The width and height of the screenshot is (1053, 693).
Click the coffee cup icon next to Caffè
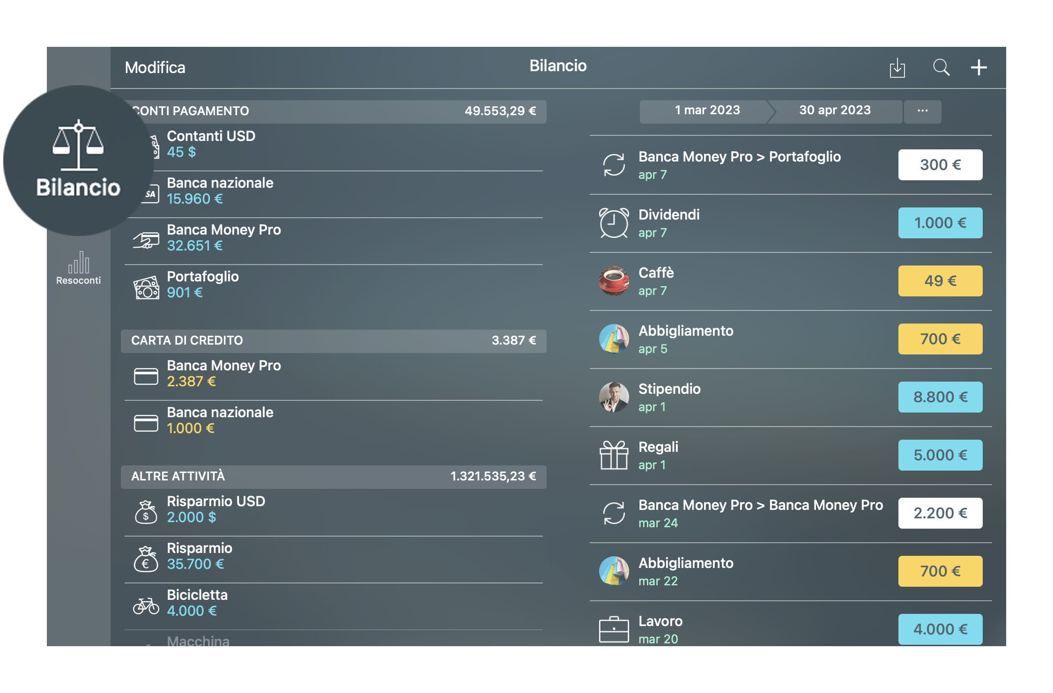614,281
